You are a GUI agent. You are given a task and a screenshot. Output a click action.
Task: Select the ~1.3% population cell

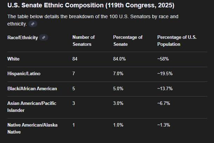tap(164, 125)
